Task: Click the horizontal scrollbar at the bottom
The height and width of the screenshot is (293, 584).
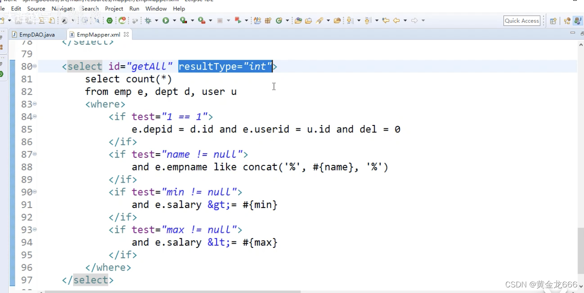Action: tap(172, 291)
